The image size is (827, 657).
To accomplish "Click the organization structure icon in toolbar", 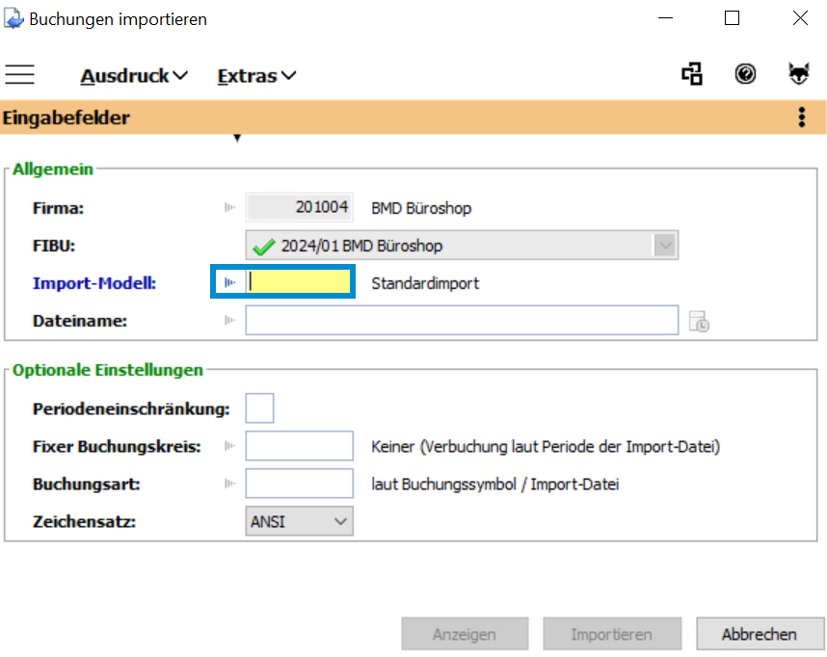I will point(691,74).
